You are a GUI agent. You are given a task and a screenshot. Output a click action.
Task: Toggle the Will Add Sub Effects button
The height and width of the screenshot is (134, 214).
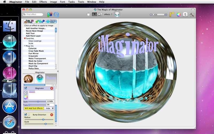pos(34,108)
